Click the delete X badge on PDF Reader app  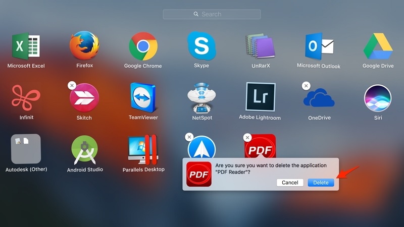point(247,137)
